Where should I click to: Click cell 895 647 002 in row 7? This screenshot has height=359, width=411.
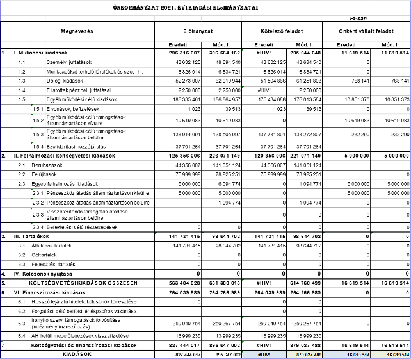[225, 345]
